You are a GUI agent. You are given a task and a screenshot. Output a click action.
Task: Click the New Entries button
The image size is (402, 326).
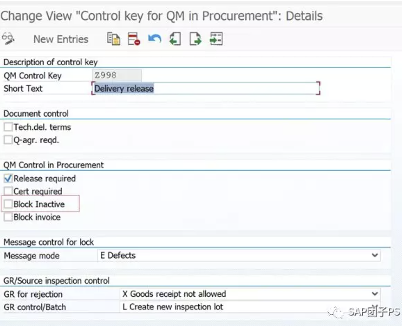pyautogui.click(x=61, y=39)
